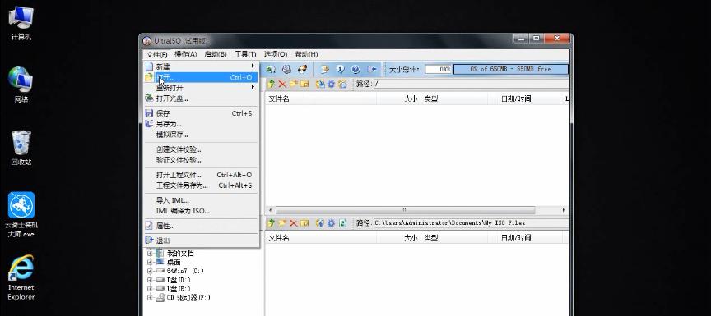Select the 网络 desktop icon
This screenshot has width=711, height=316.
pos(21,85)
